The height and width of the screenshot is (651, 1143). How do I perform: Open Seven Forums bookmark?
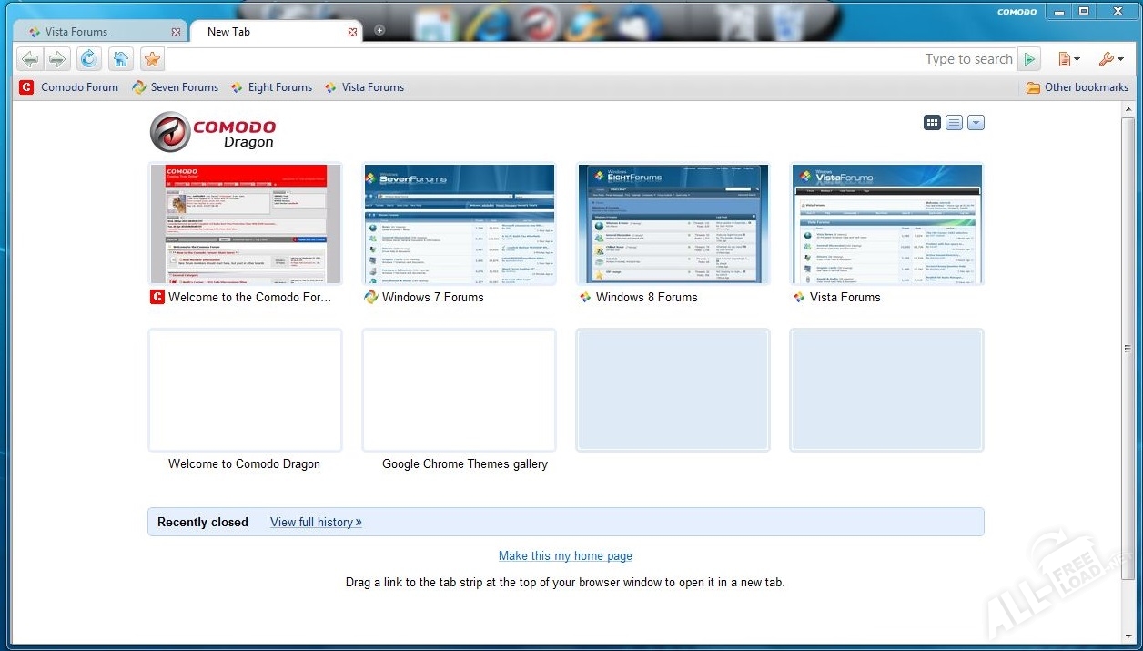click(x=176, y=87)
